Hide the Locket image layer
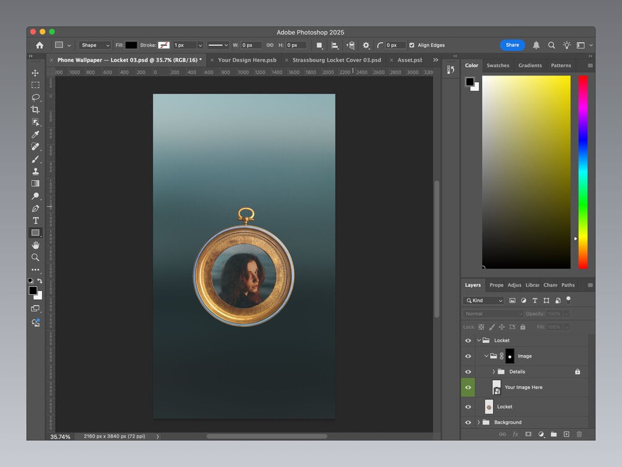Screen dimensions: 622x467 point(468,407)
